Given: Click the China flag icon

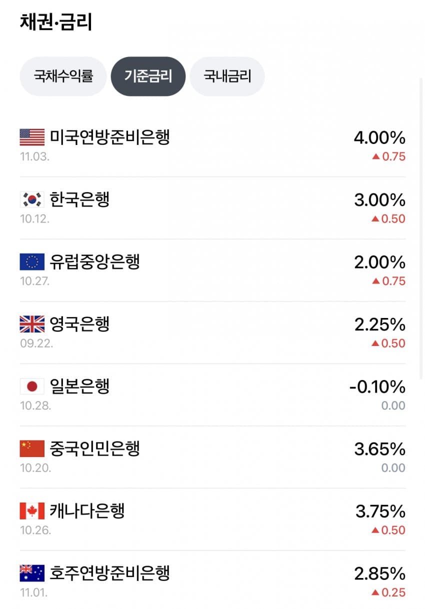Looking at the screenshot, I should point(32,448).
